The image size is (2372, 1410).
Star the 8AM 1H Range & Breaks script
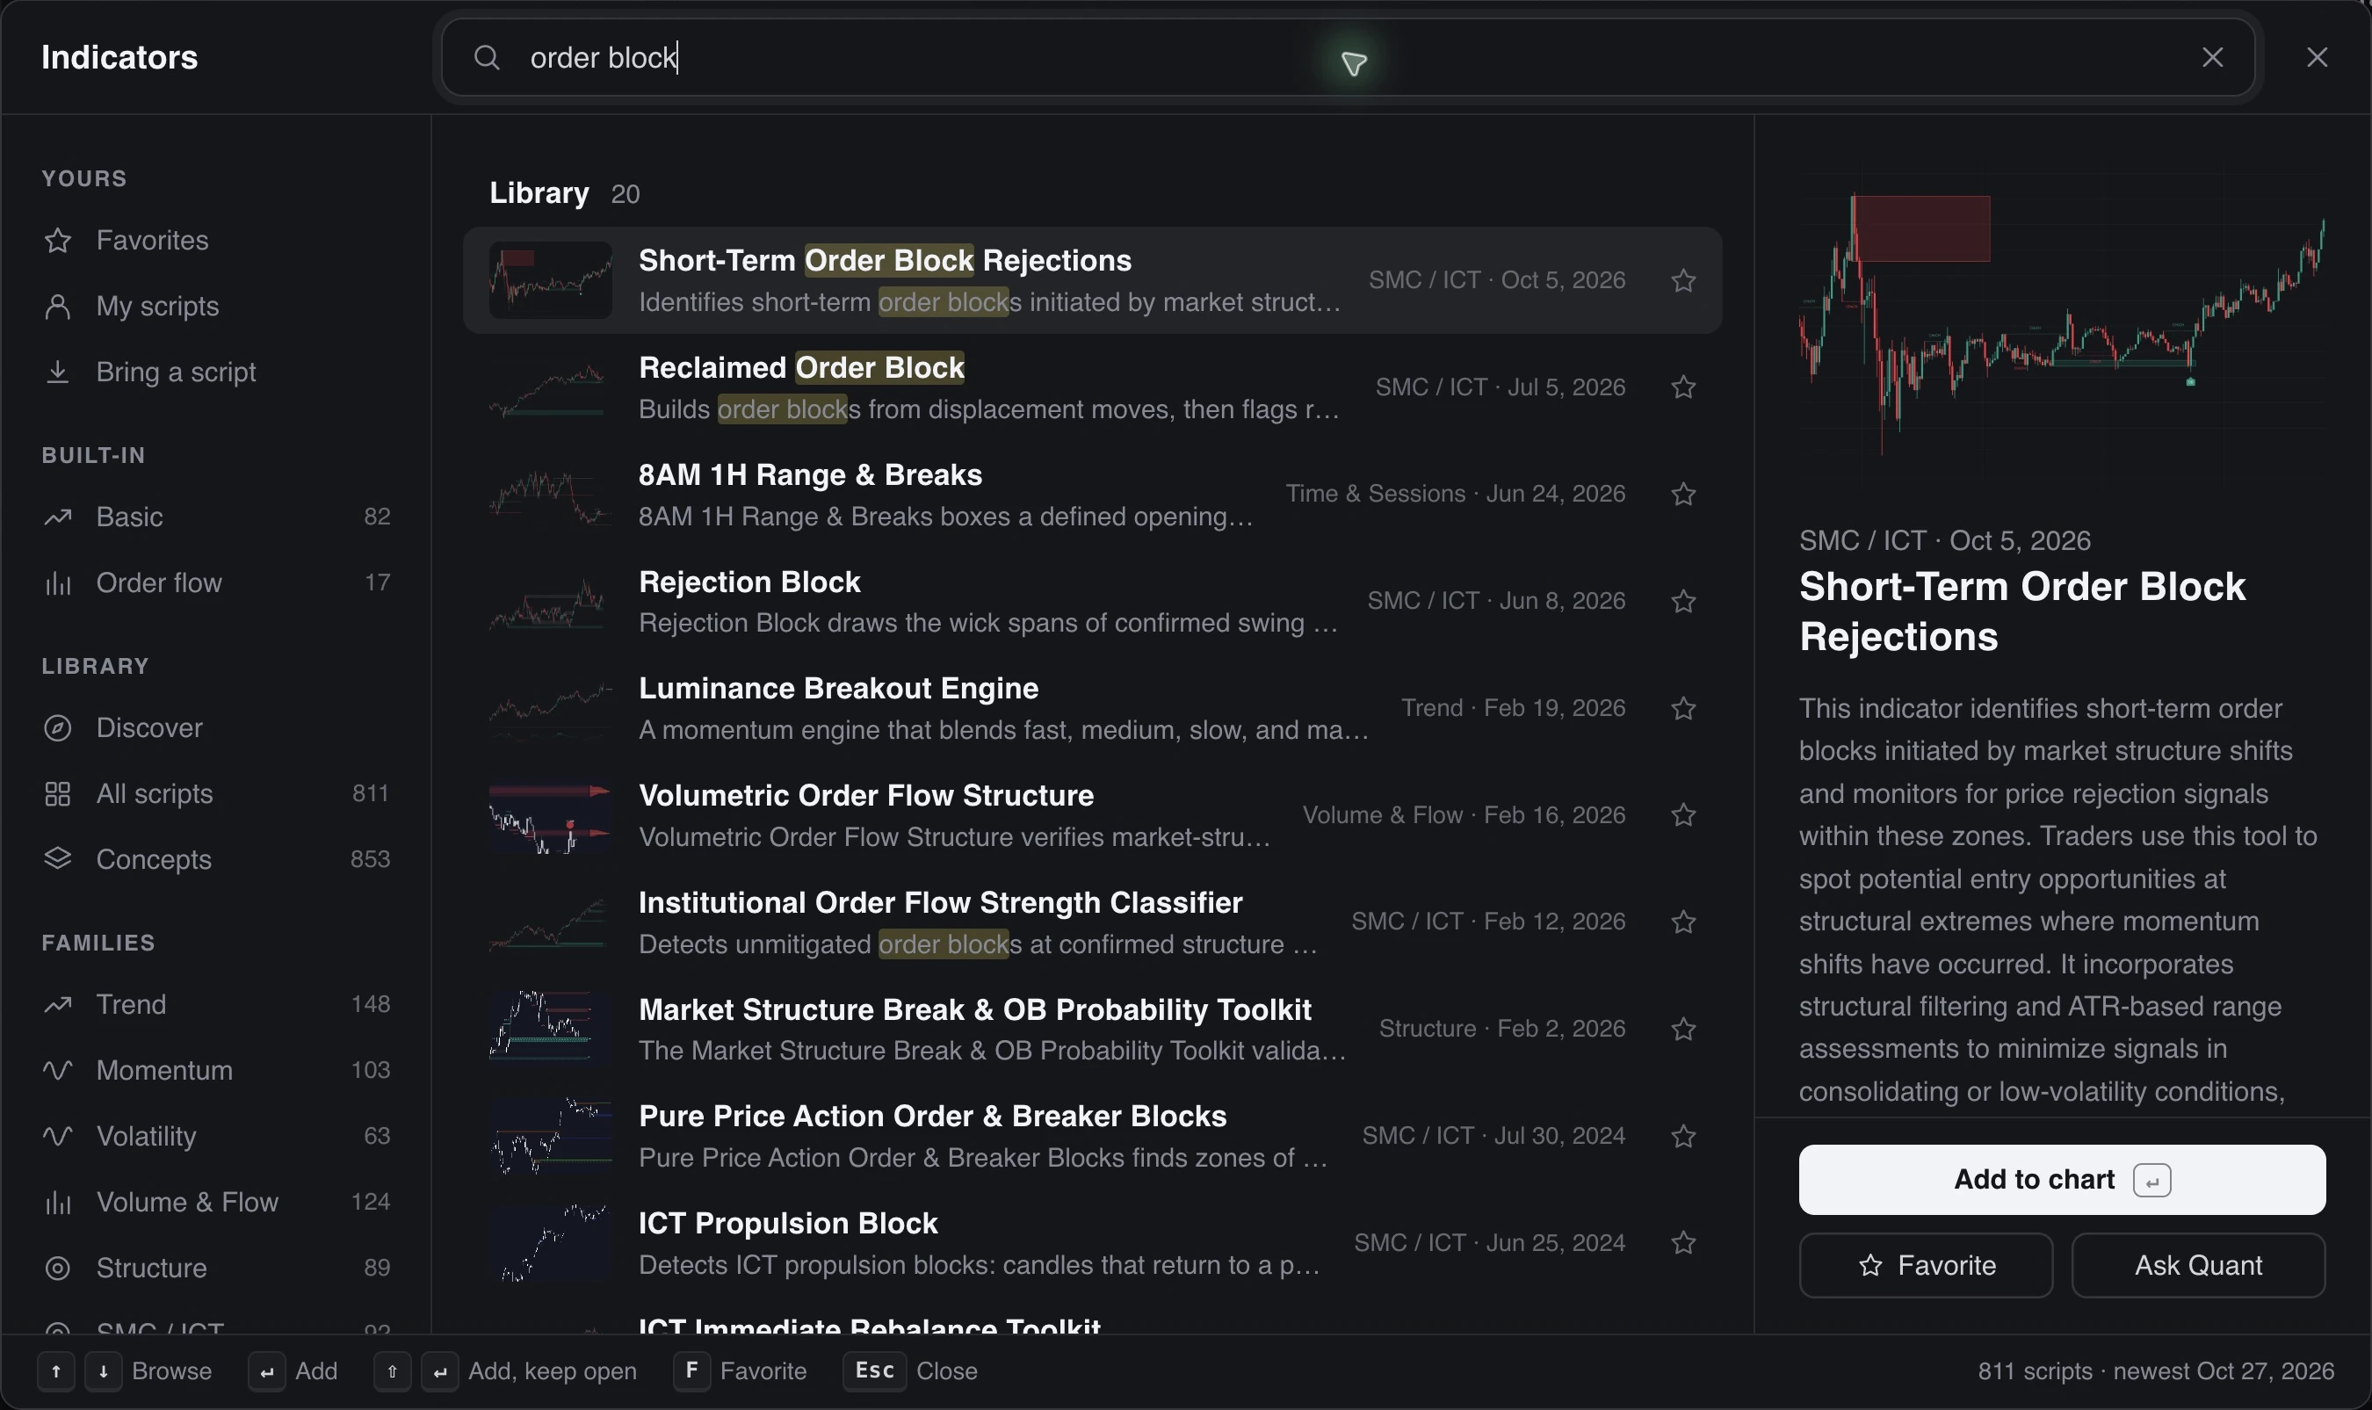[1683, 494]
